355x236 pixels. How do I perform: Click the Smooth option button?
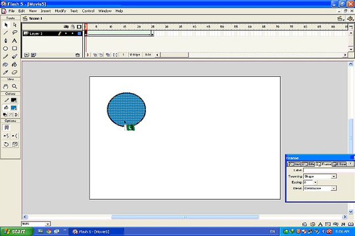coord(6,136)
